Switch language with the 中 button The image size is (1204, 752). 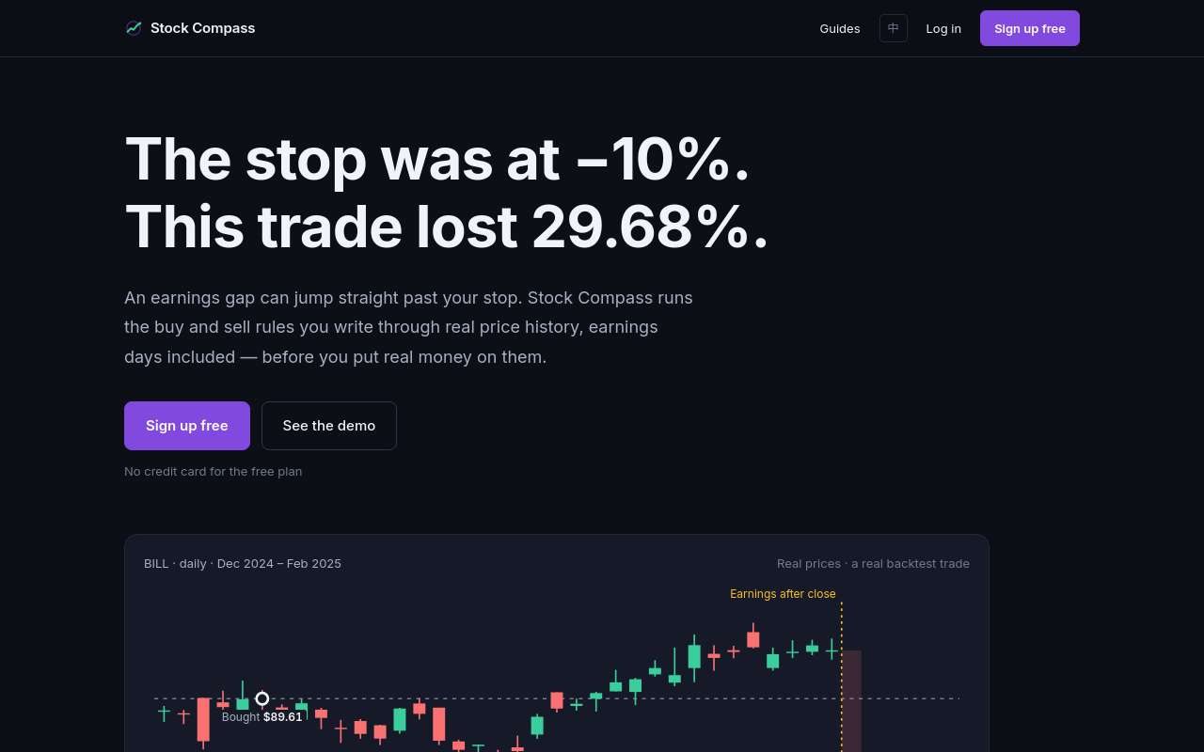[x=894, y=28]
